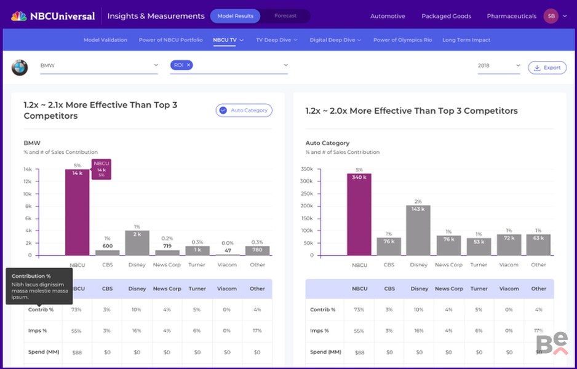Click the NBCU 14 k chart tooltip
The height and width of the screenshot is (369, 577).
101,169
